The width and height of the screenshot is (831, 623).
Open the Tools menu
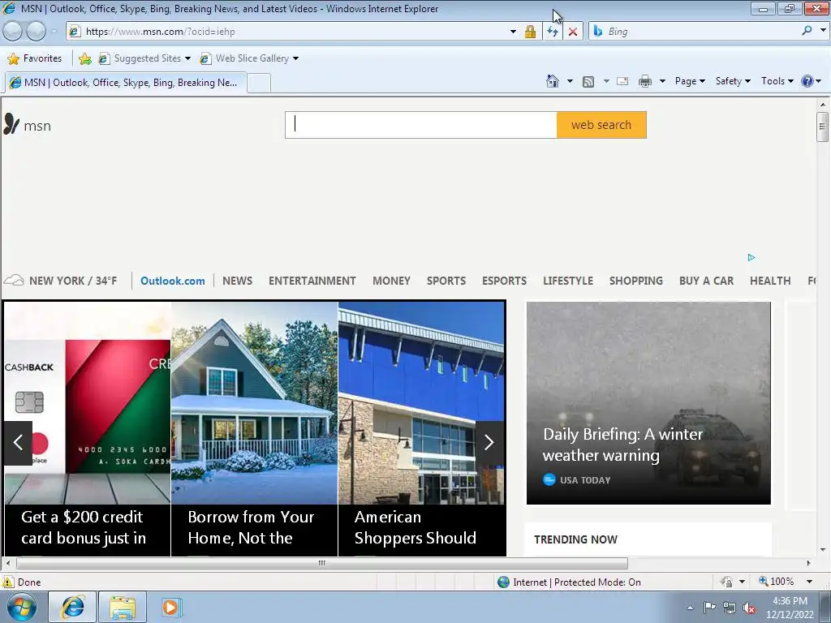(x=777, y=81)
